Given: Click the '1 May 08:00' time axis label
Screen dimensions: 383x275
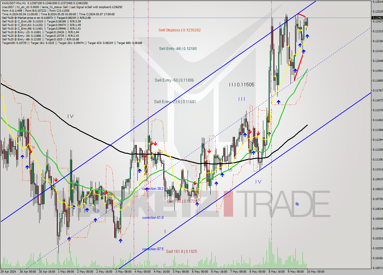Looking at the screenshot, I should click(x=66, y=272).
